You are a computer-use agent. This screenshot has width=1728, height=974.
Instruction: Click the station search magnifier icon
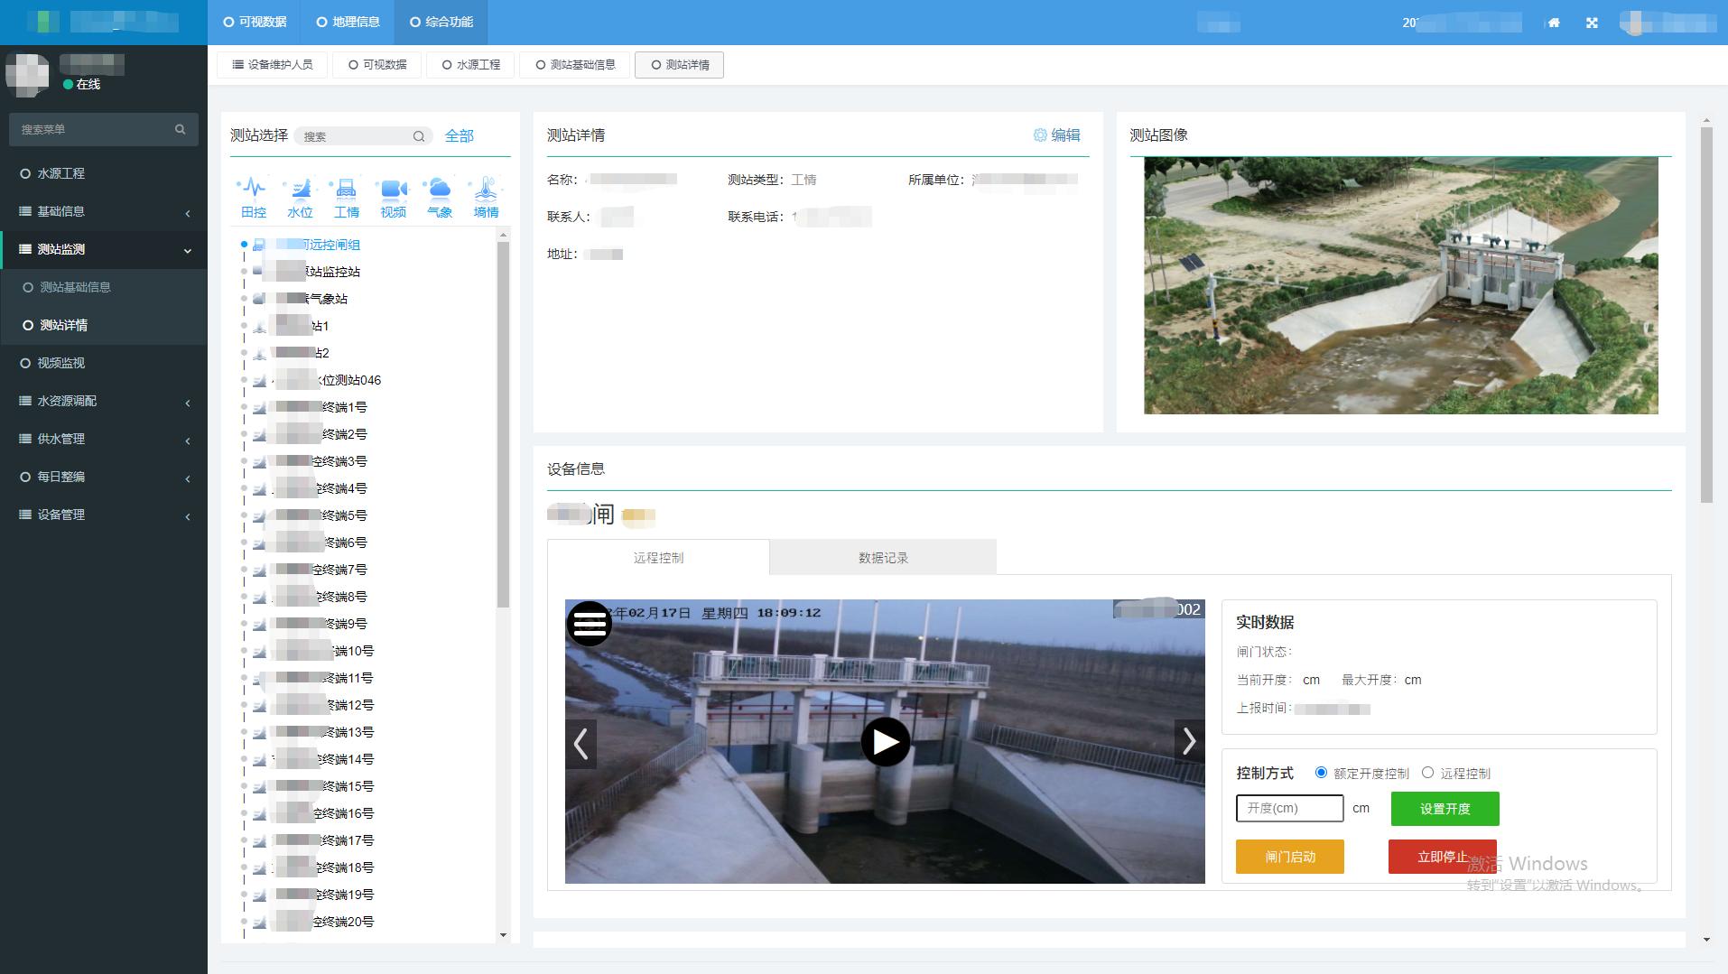click(419, 136)
